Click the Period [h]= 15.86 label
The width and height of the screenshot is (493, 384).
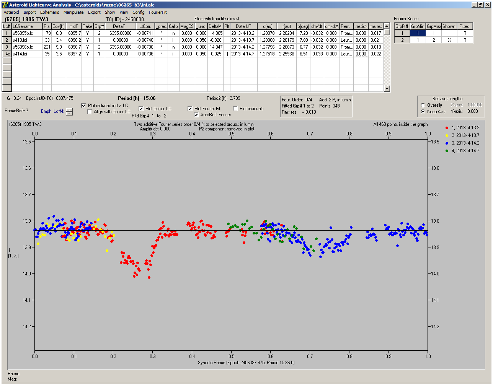pyautogui.click(x=137, y=98)
